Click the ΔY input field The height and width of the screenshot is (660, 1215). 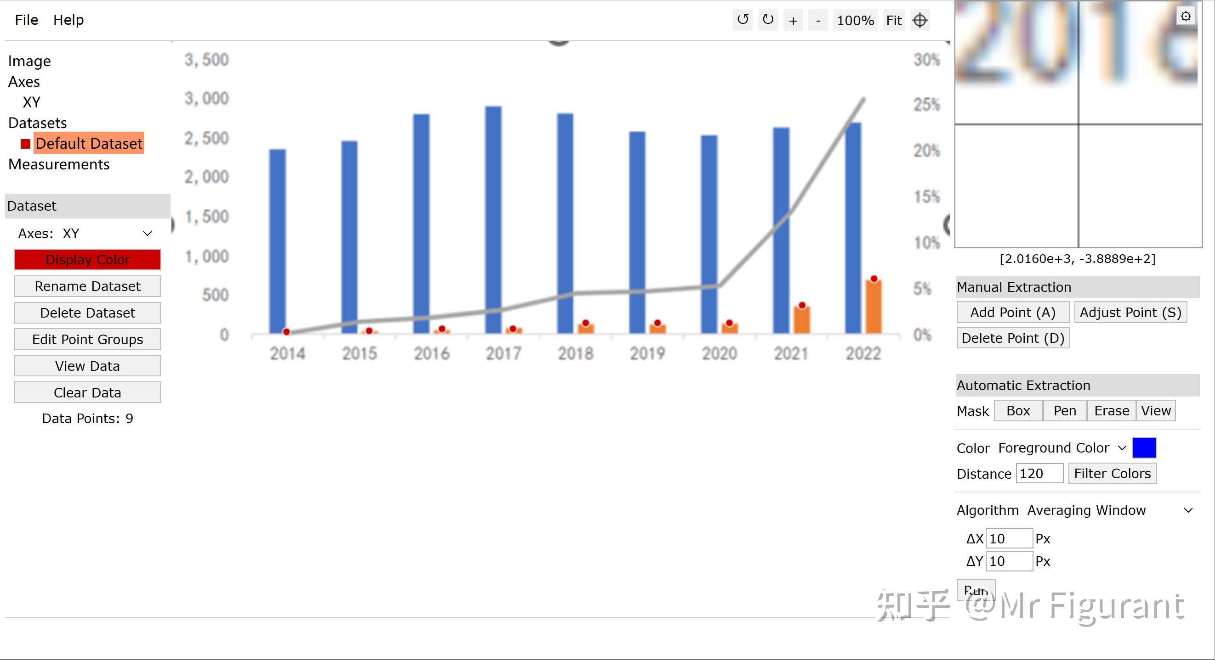[1009, 561]
